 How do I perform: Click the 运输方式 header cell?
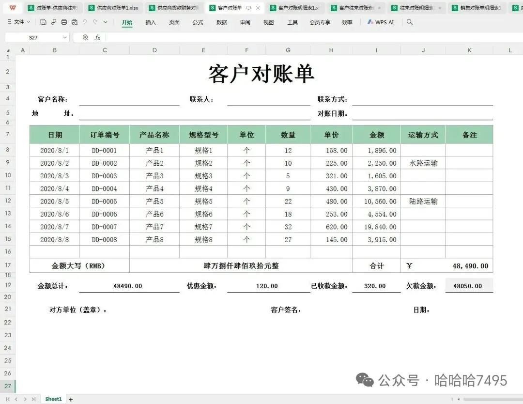point(423,135)
